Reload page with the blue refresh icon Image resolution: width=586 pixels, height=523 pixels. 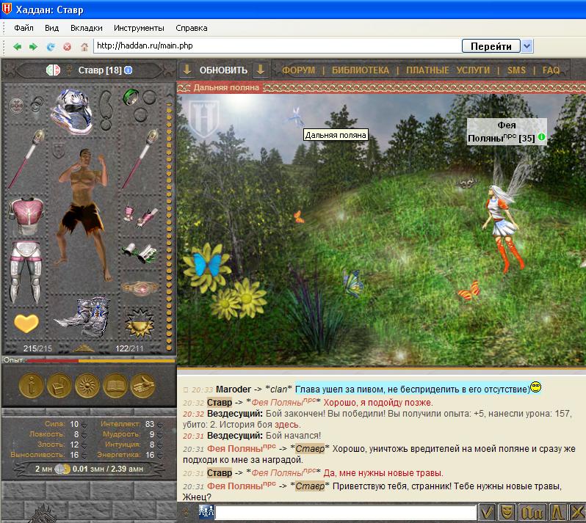pos(51,47)
